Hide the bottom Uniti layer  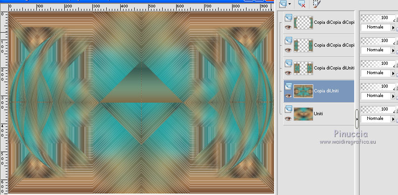288,119
